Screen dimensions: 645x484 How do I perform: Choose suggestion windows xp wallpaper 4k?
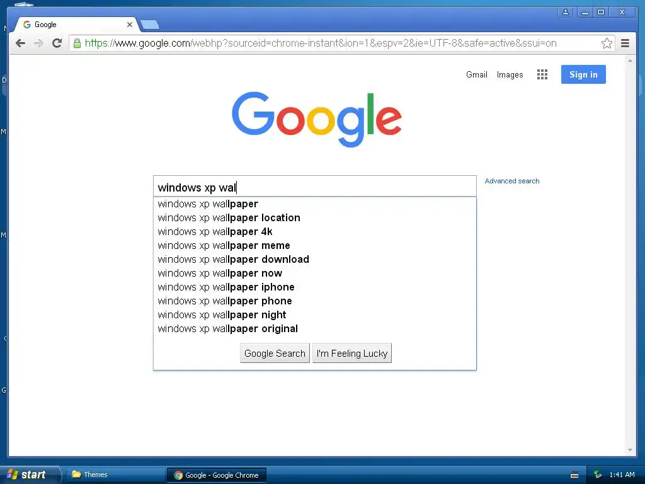(315, 232)
